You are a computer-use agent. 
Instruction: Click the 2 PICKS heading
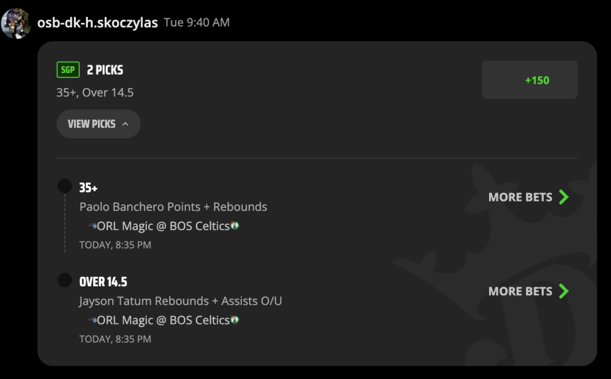click(x=105, y=70)
